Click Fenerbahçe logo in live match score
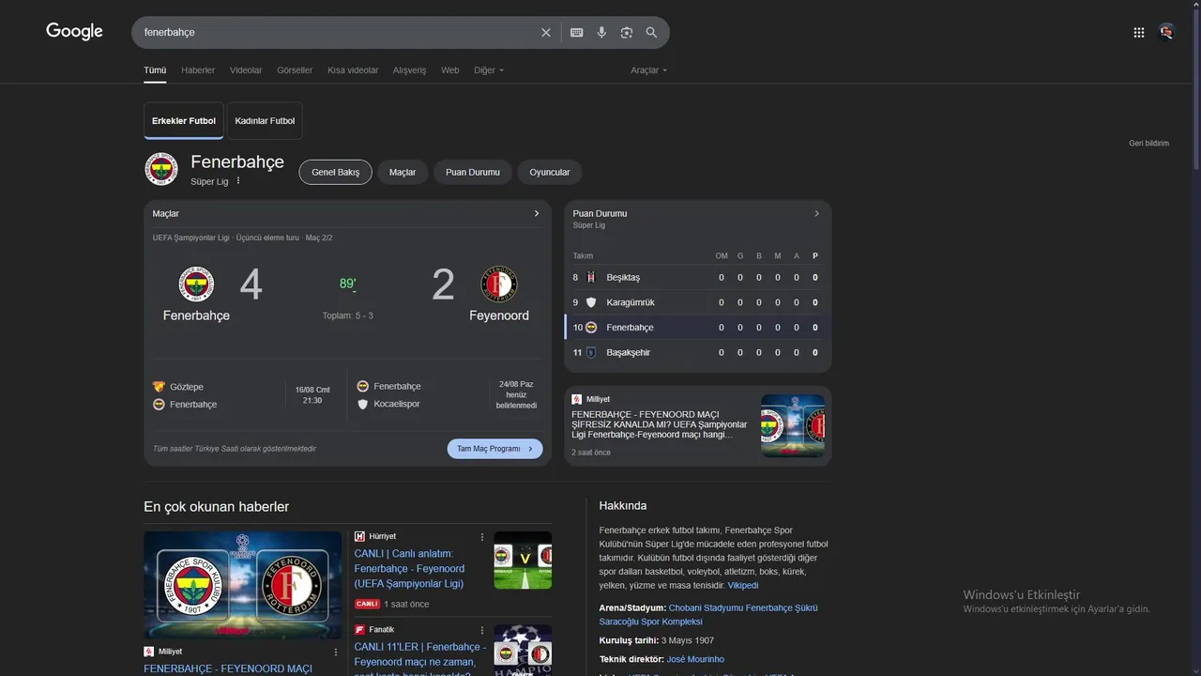The width and height of the screenshot is (1201, 676). pyautogui.click(x=196, y=284)
